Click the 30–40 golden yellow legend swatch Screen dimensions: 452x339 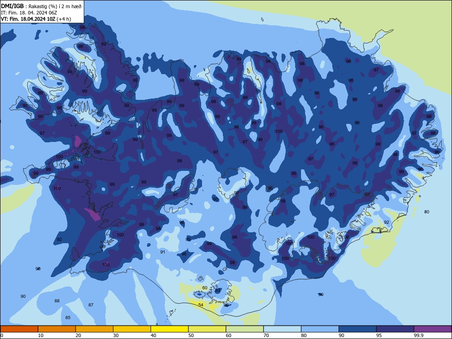(132, 329)
